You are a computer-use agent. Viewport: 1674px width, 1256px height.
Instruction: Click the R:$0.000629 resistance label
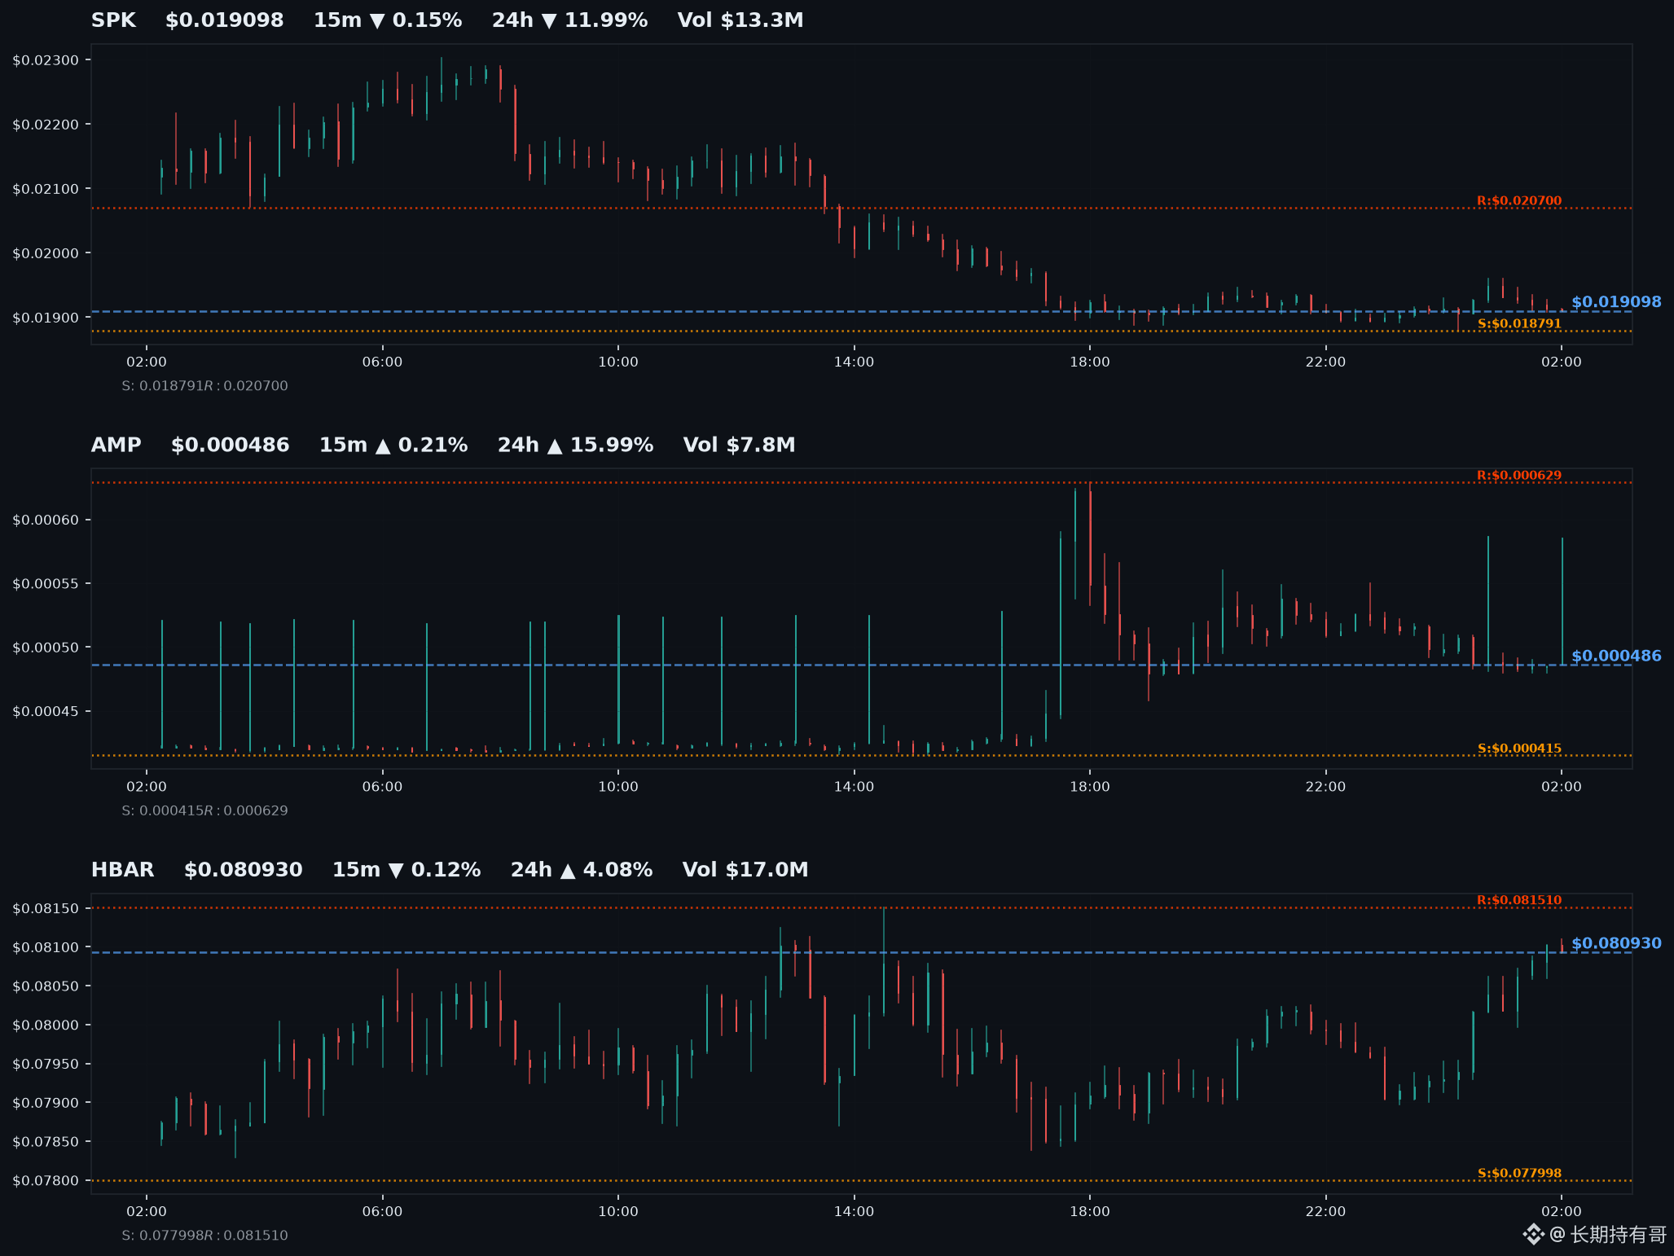(x=1519, y=475)
